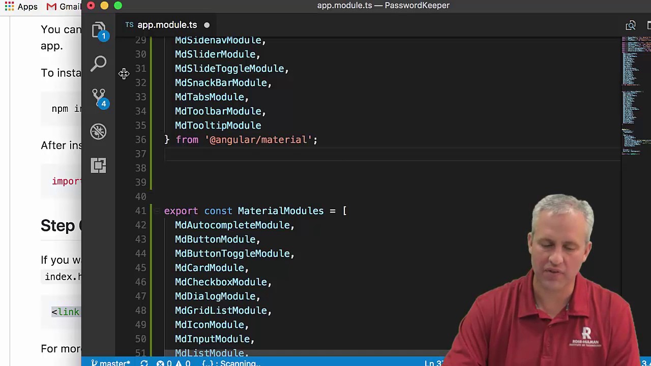Viewport: 651px width, 366px height.
Task: Open the Source Control view with badge 4
Action: coord(99,98)
